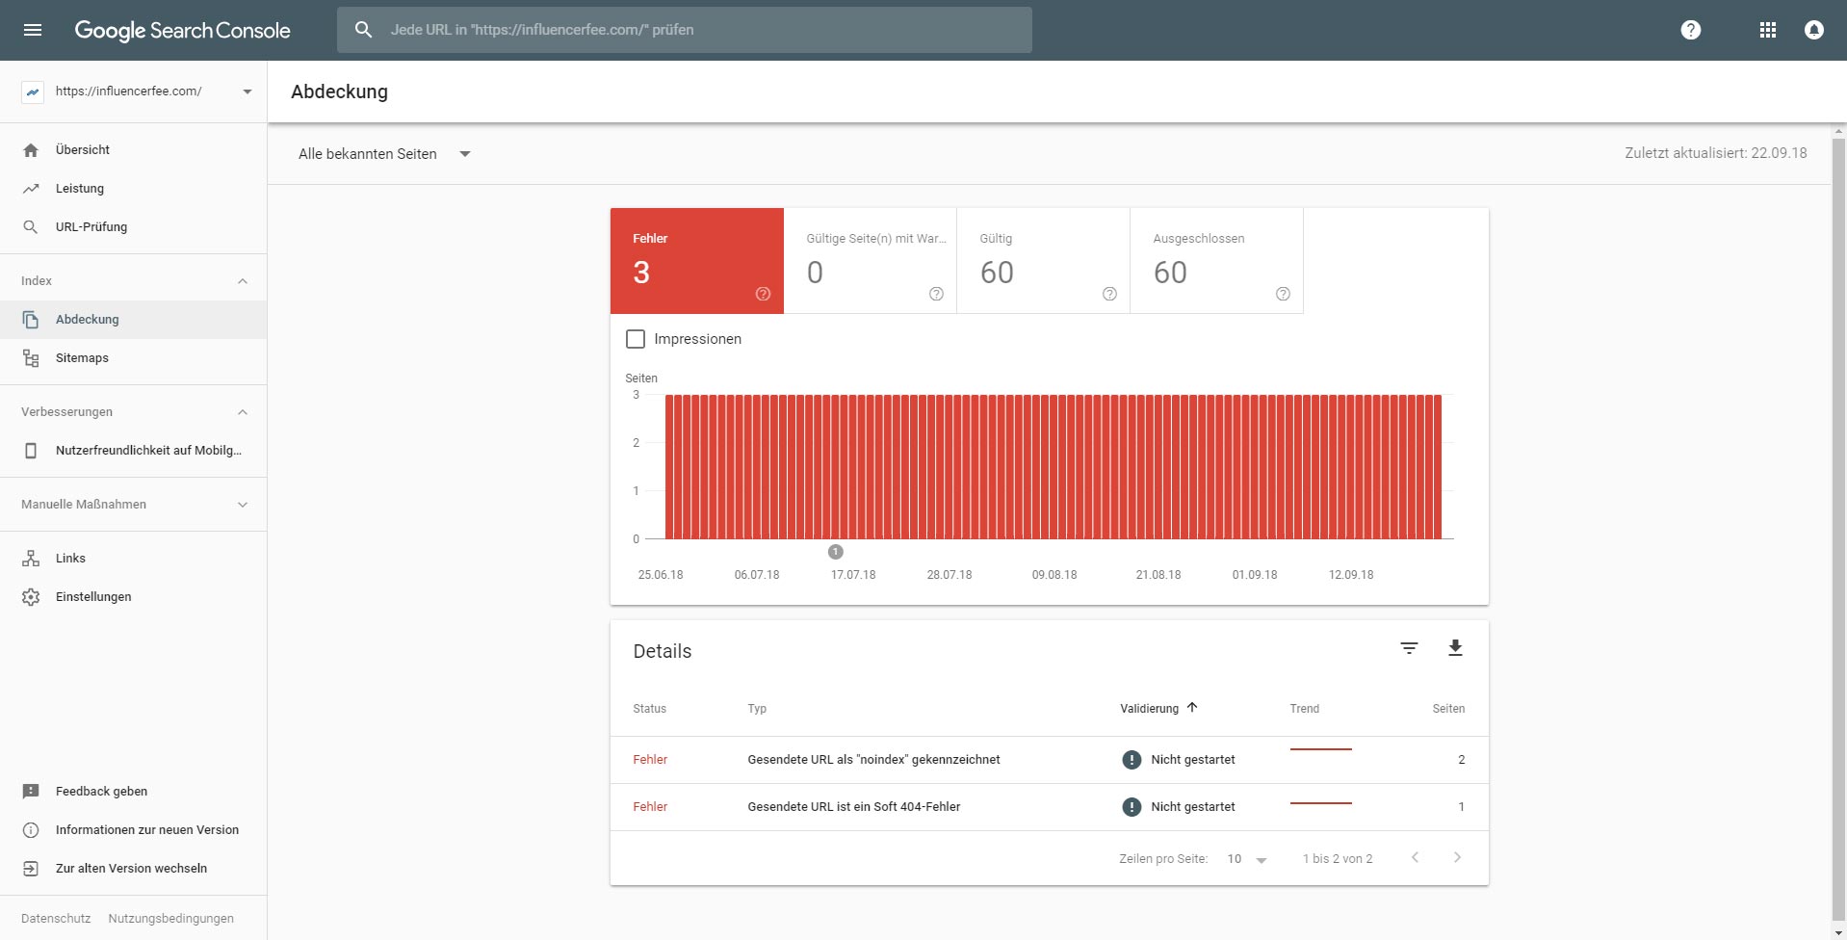The width and height of the screenshot is (1847, 940).
Task: Toggle the Ausgeschlossen status card
Action: (x=1216, y=261)
